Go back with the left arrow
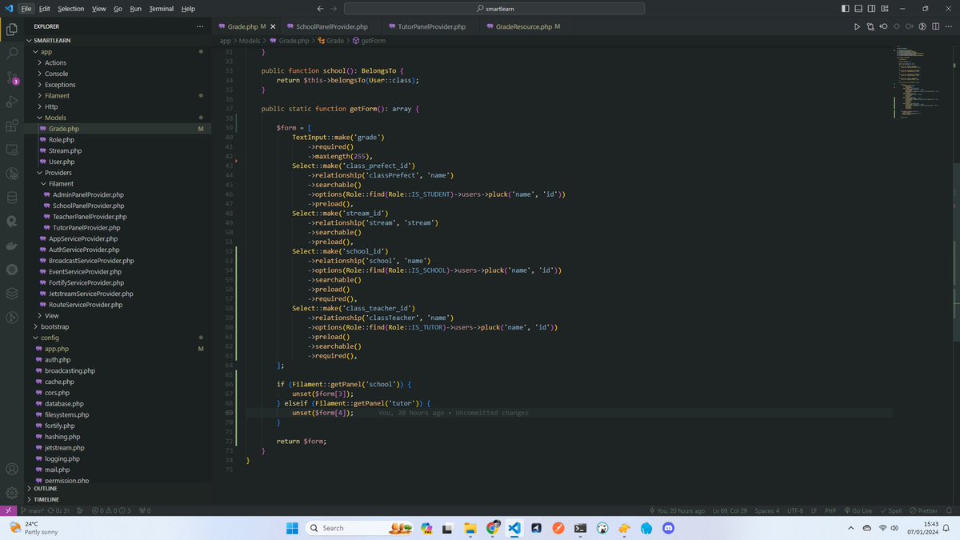Viewport: 960px width, 540px height. coord(321,8)
